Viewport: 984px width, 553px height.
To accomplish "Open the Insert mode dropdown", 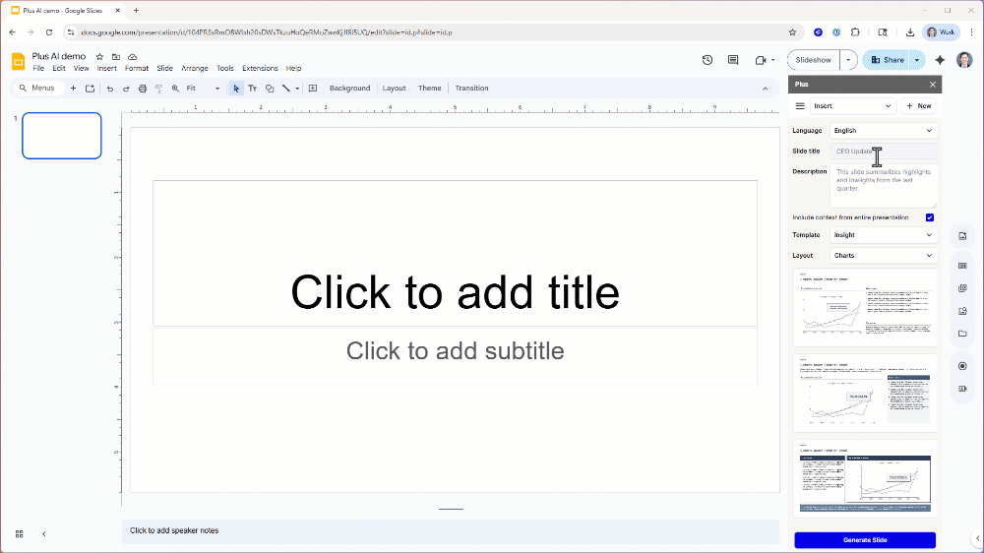I will click(x=852, y=106).
